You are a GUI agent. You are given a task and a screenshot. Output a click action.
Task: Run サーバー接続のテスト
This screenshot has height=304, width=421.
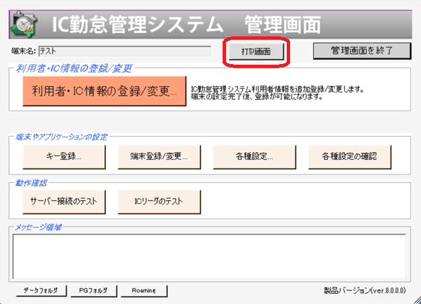(64, 202)
